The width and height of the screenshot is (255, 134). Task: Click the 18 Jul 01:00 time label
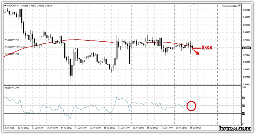pos(138,128)
